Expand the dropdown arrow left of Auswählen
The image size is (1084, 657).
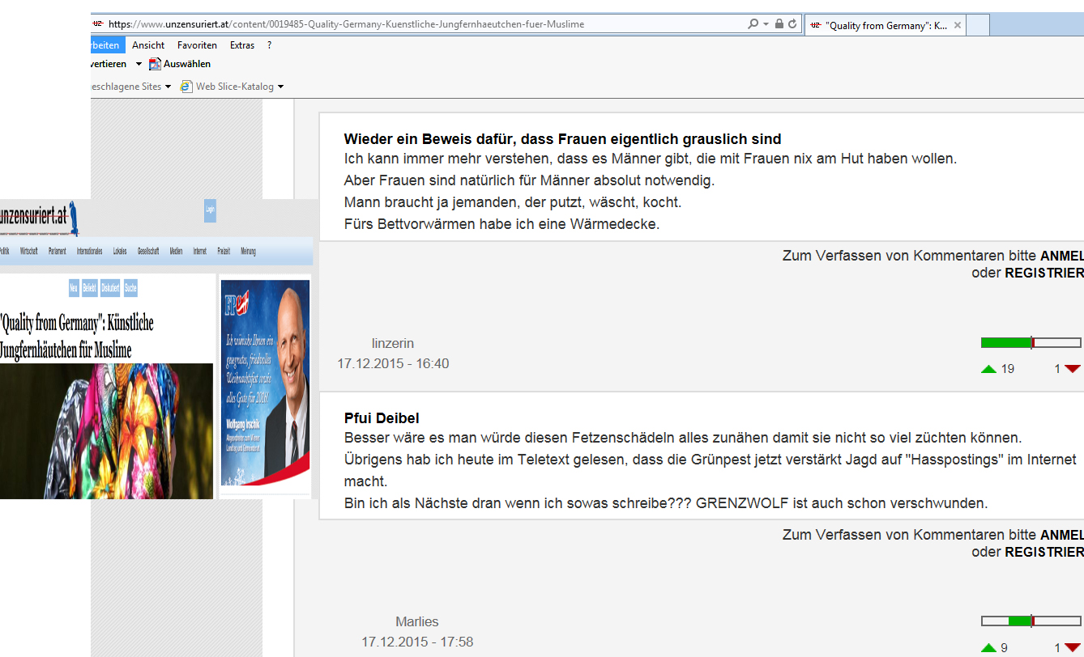(x=139, y=64)
